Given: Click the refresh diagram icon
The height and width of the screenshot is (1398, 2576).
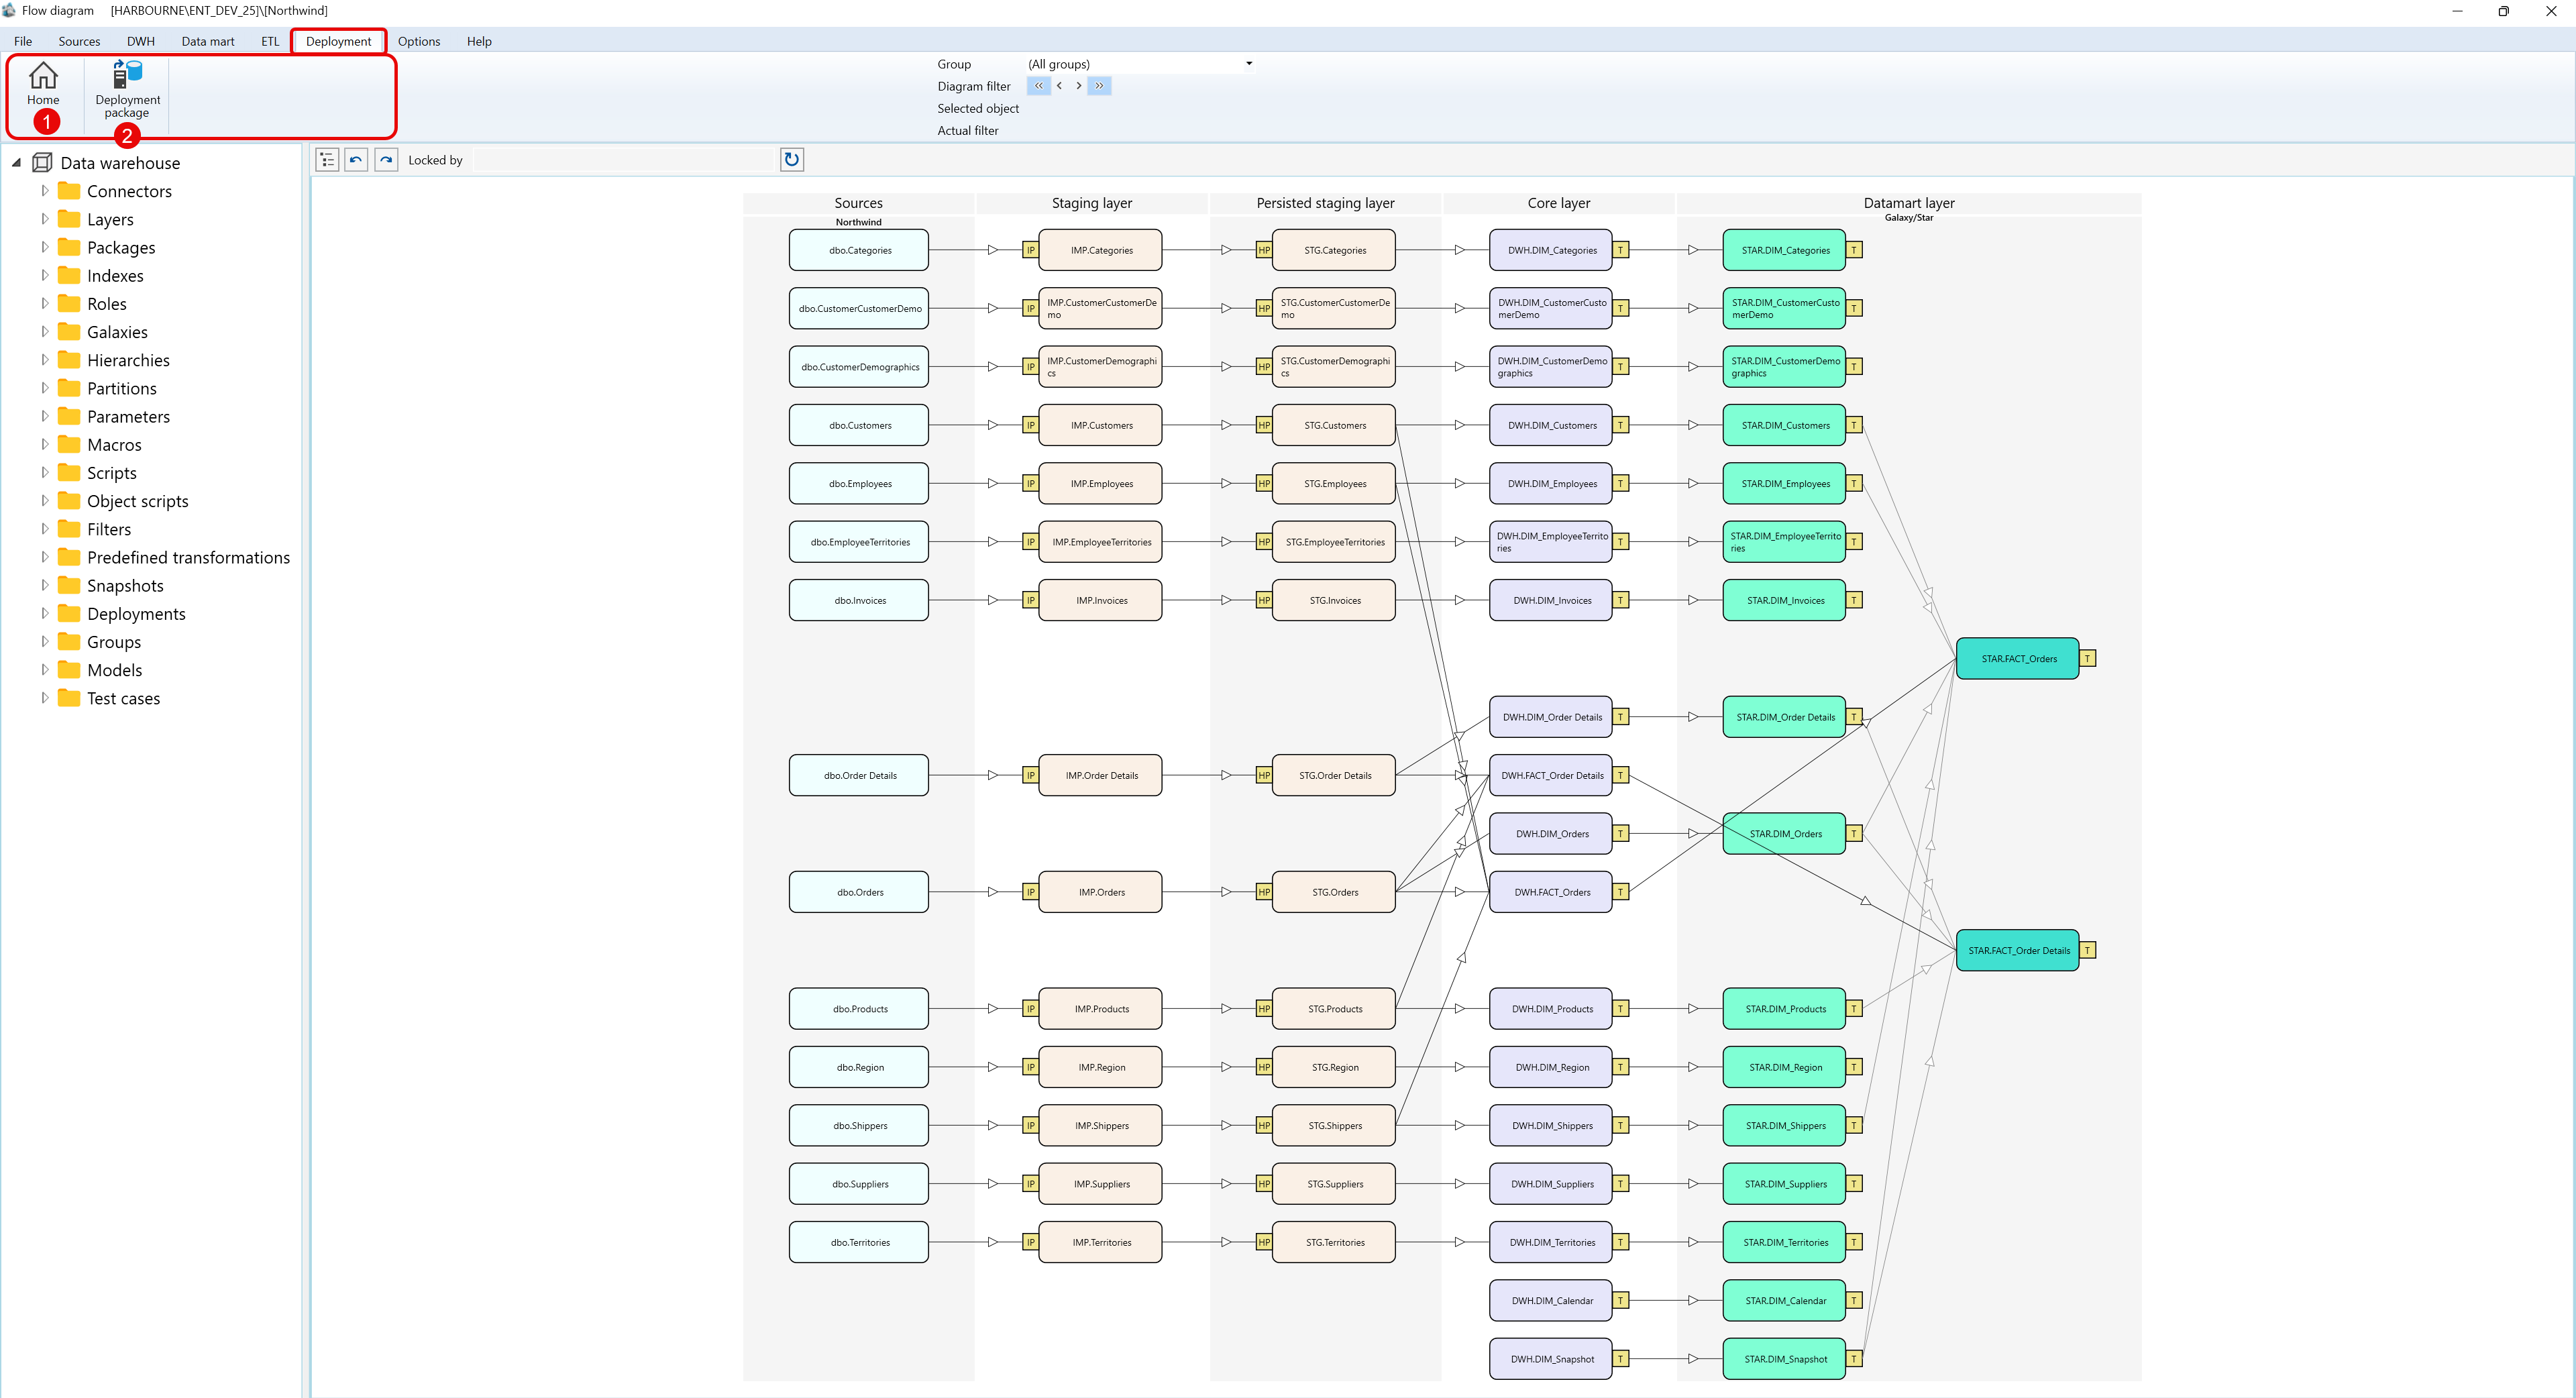Looking at the screenshot, I should click(x=791, y=160).
